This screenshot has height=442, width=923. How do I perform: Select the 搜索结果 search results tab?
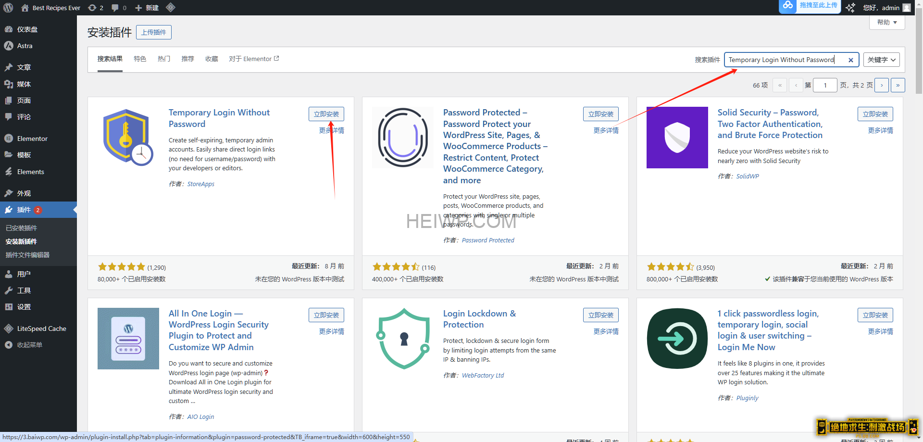click(x=110, y=59)
